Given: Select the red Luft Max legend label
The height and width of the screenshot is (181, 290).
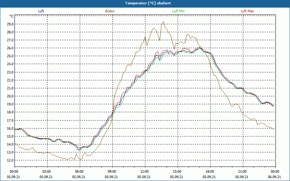Looking at the screenshot, I should (247, 11).
